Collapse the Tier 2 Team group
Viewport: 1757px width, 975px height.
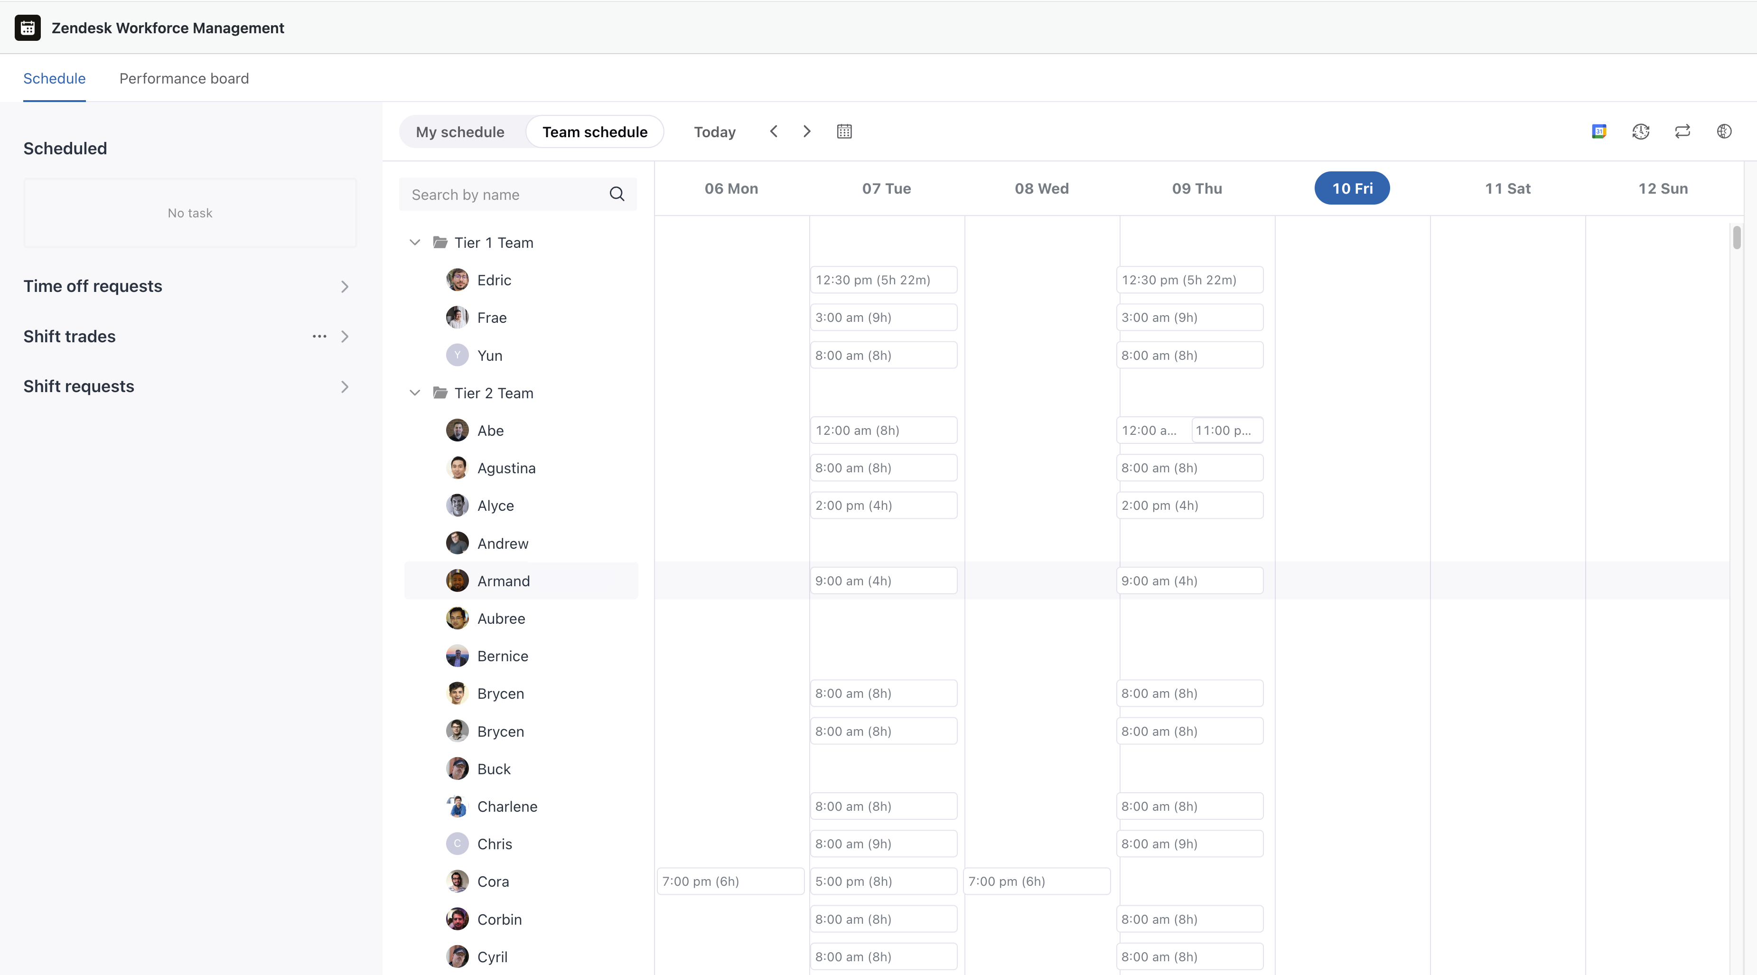click(x=415, y=393)
